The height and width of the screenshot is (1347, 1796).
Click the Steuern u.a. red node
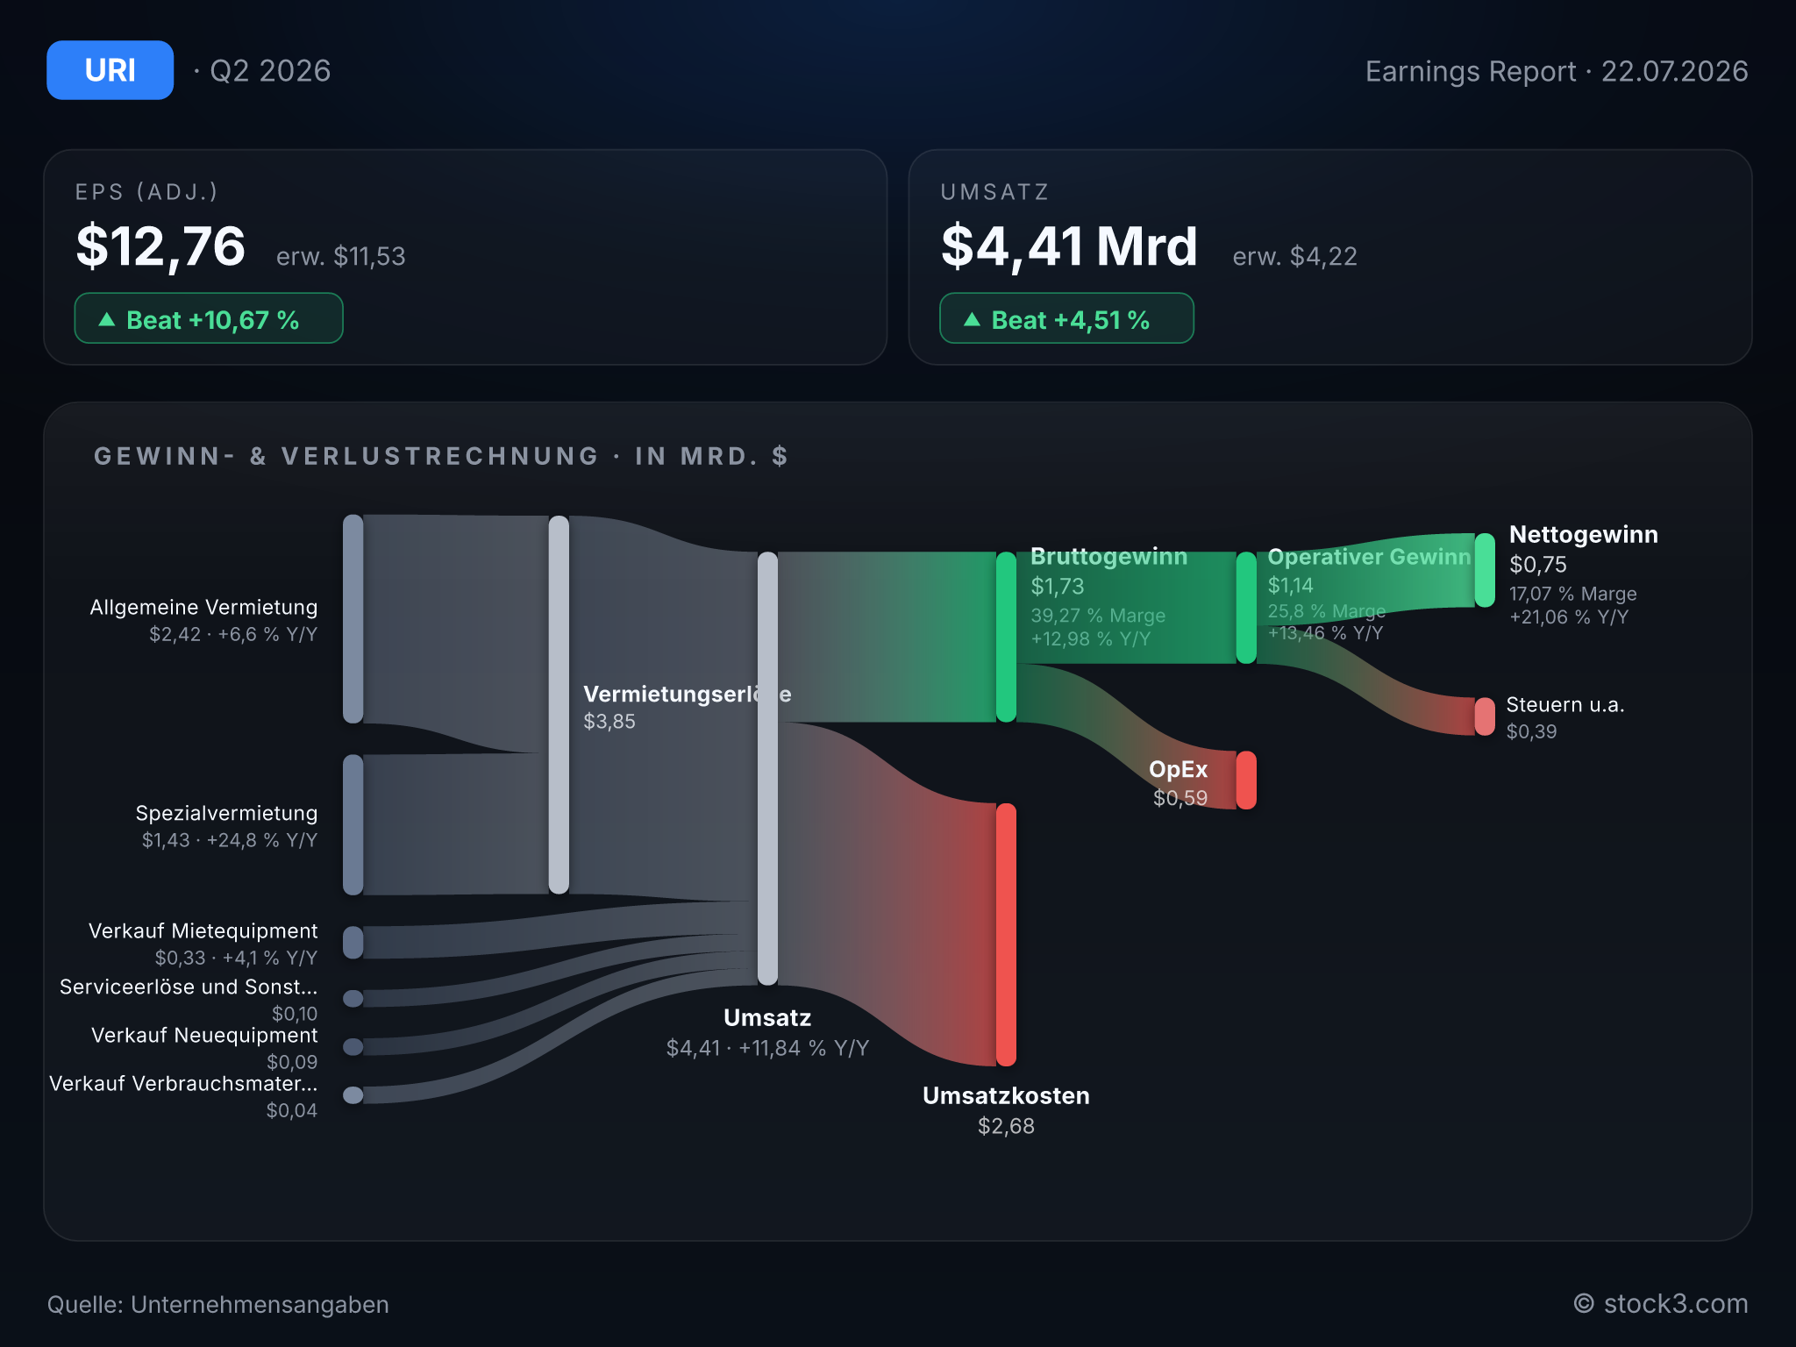1485,716
